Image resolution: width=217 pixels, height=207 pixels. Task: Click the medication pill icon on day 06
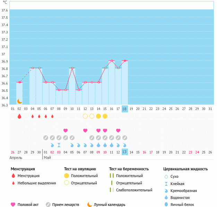click(46, 138)
